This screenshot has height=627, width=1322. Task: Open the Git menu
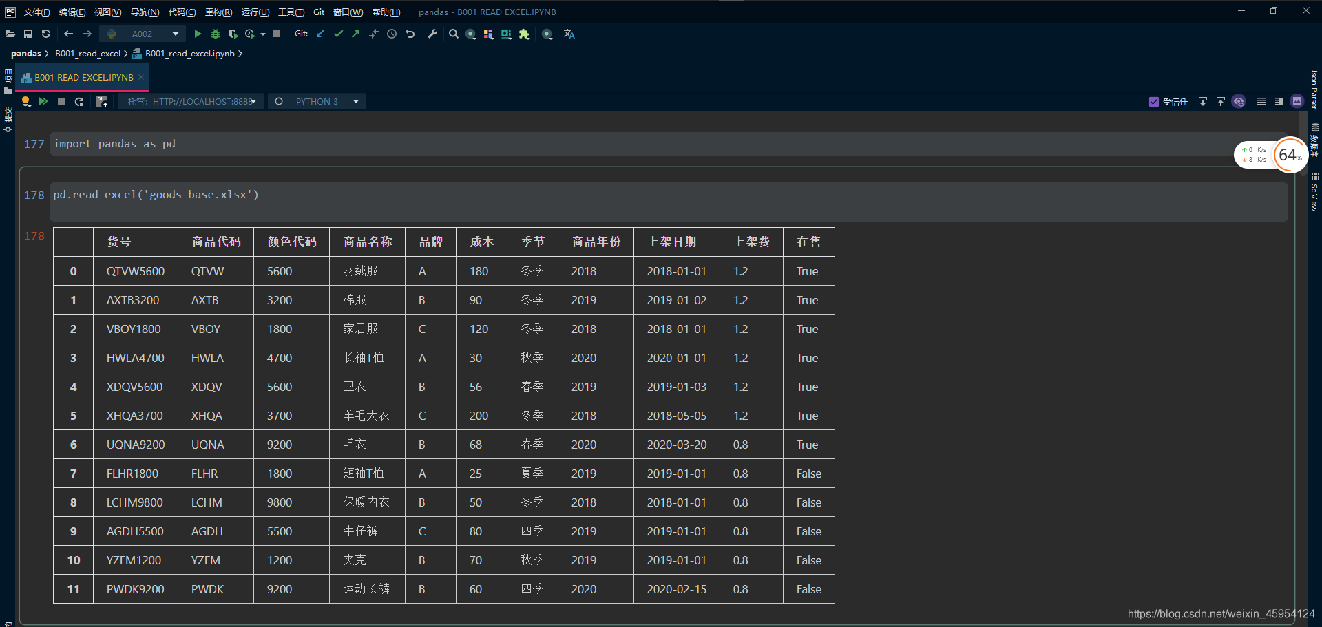point(319,12)
